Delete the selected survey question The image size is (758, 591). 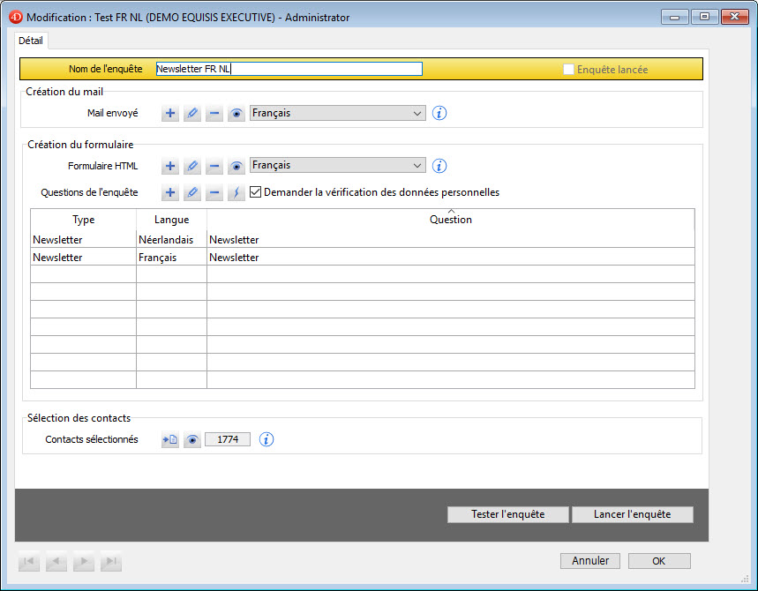click(214, 192)
